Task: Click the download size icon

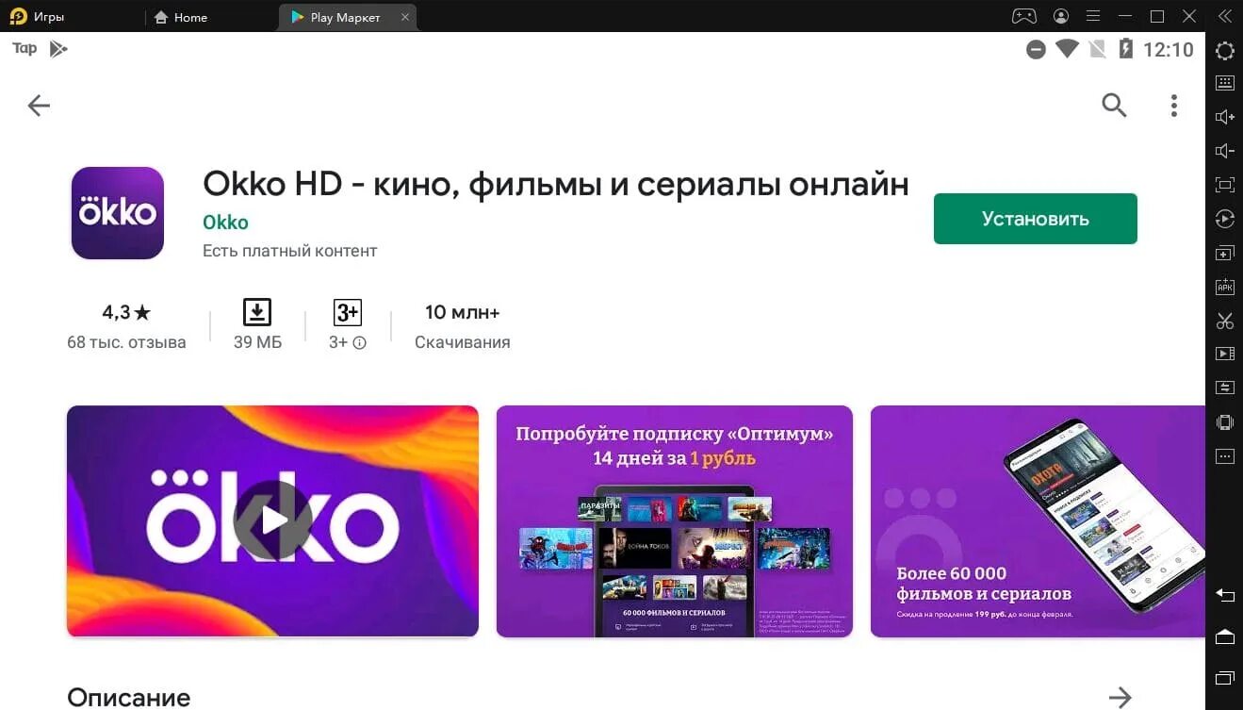Action: tap(257, 312)
